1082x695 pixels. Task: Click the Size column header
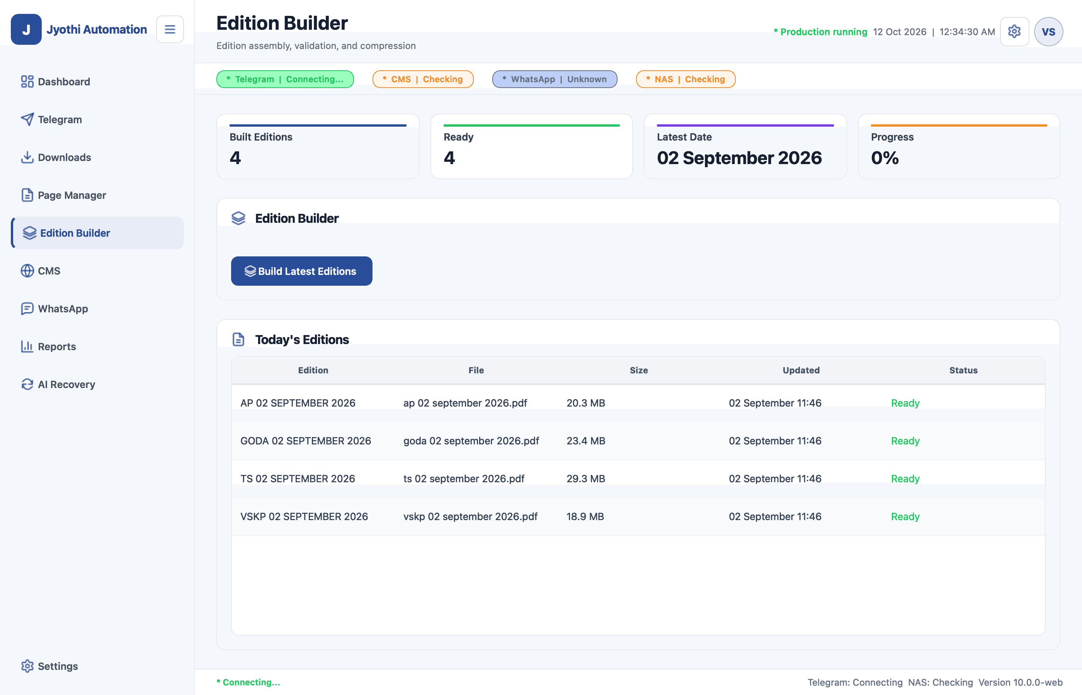pos(638,370)
